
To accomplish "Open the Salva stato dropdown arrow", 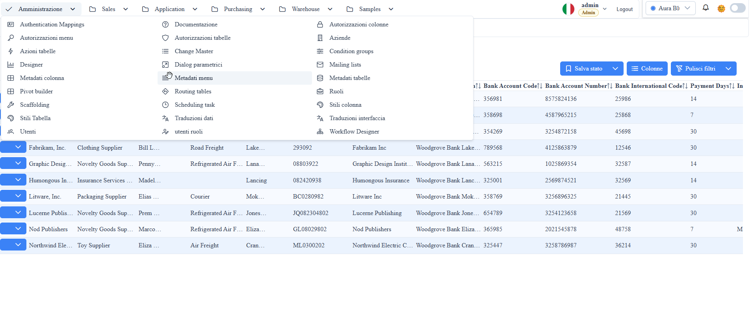I will pos(615,69).
